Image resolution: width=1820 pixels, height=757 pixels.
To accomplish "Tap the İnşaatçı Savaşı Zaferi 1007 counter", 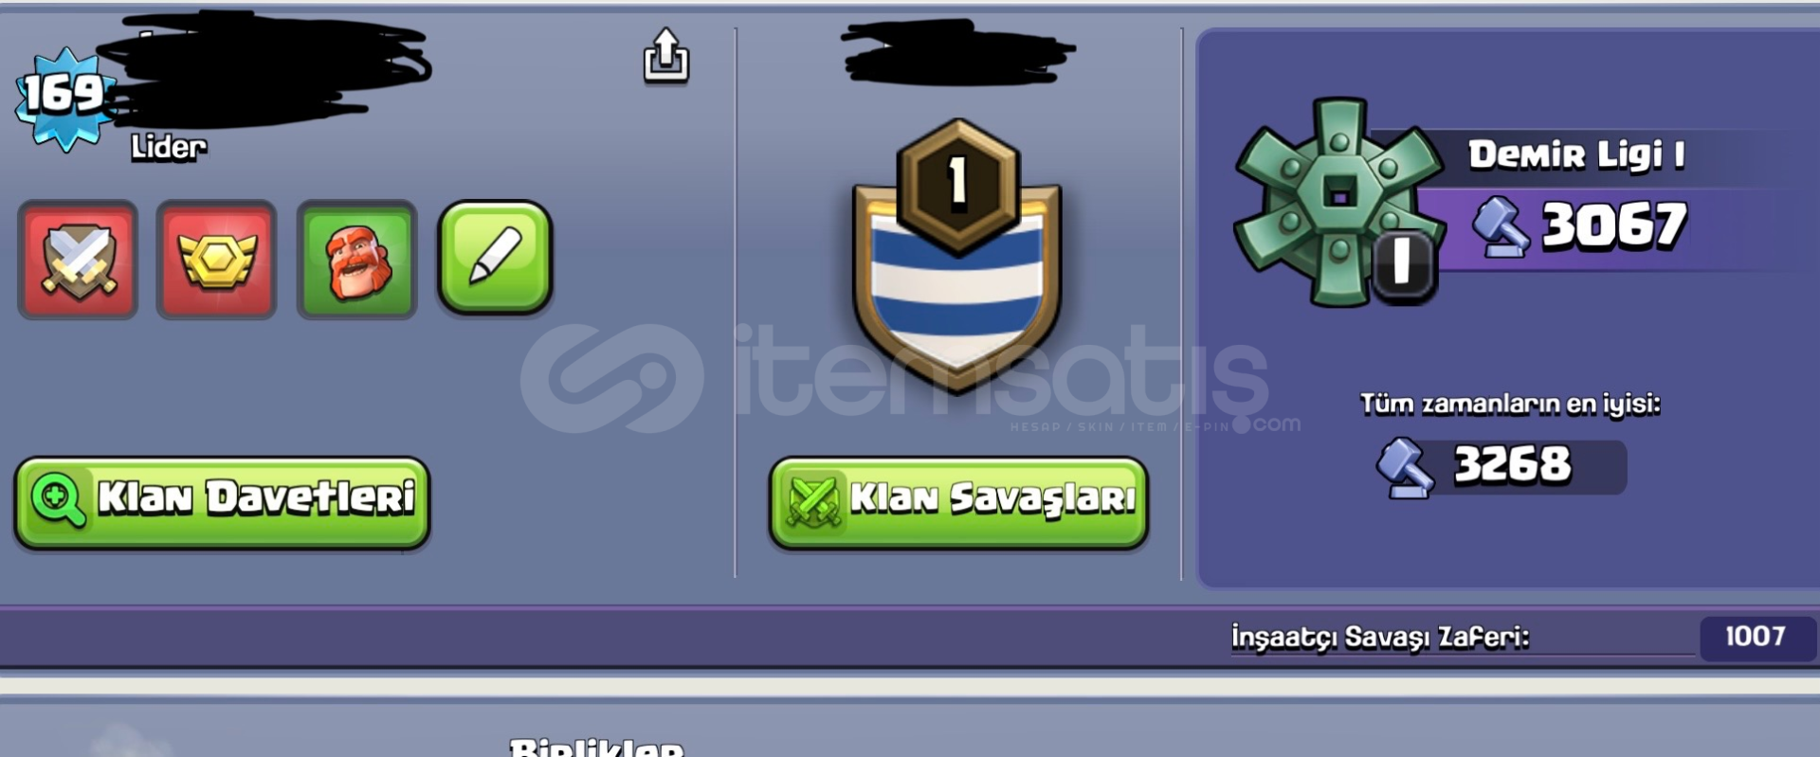I will pos(1756,637).
